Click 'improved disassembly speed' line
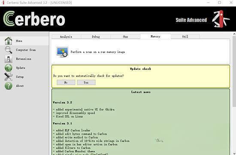The height and width of the screenshot is (155, 236). tap(74, 113)
